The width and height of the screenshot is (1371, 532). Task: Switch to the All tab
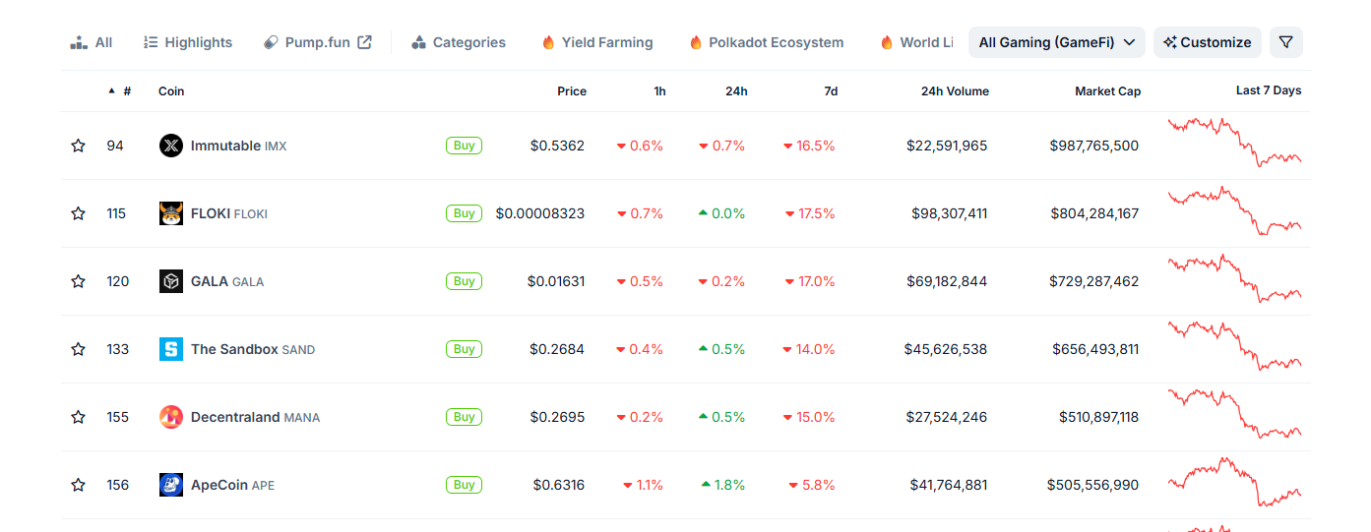92,42
